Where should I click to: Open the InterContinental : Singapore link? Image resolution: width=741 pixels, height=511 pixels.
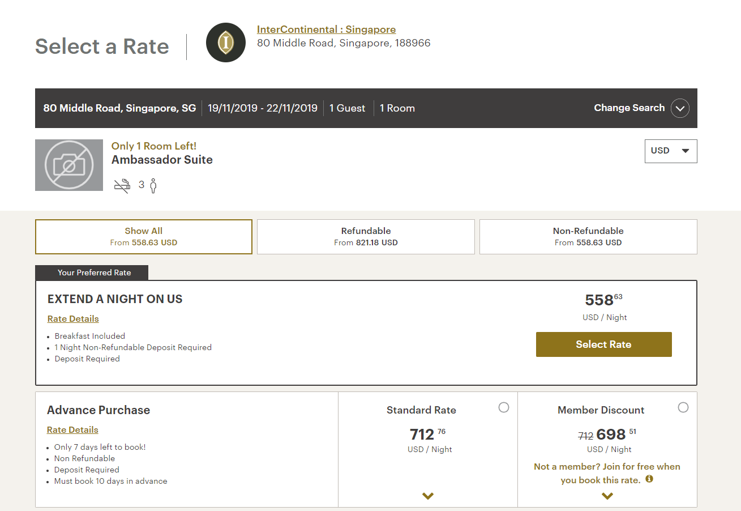point(326,29)
